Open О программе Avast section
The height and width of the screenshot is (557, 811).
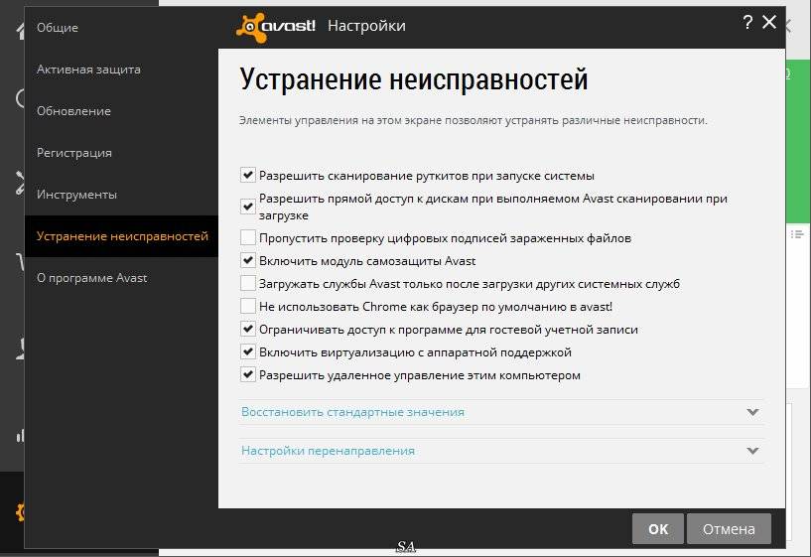[91, 278]
